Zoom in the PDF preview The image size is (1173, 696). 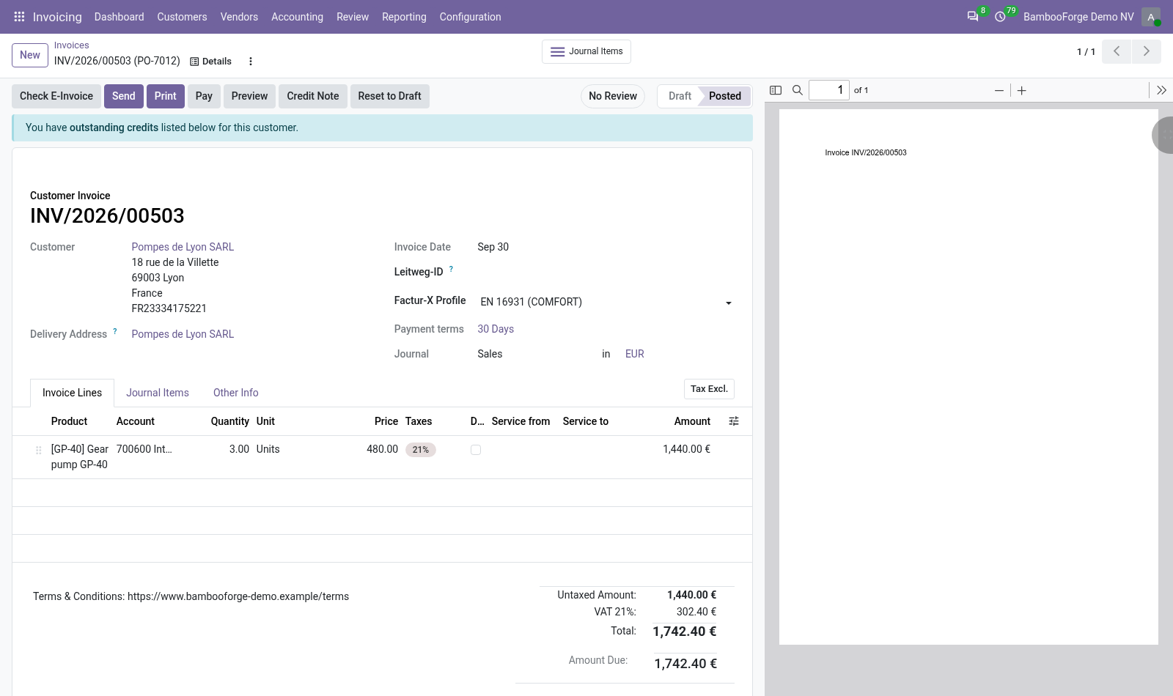1022,90
